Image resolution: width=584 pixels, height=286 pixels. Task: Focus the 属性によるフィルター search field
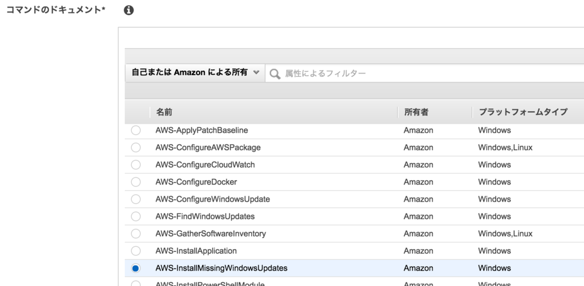coord(424,73)
